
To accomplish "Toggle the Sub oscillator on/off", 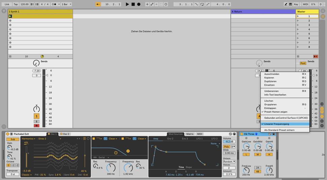I will point(12,139).
